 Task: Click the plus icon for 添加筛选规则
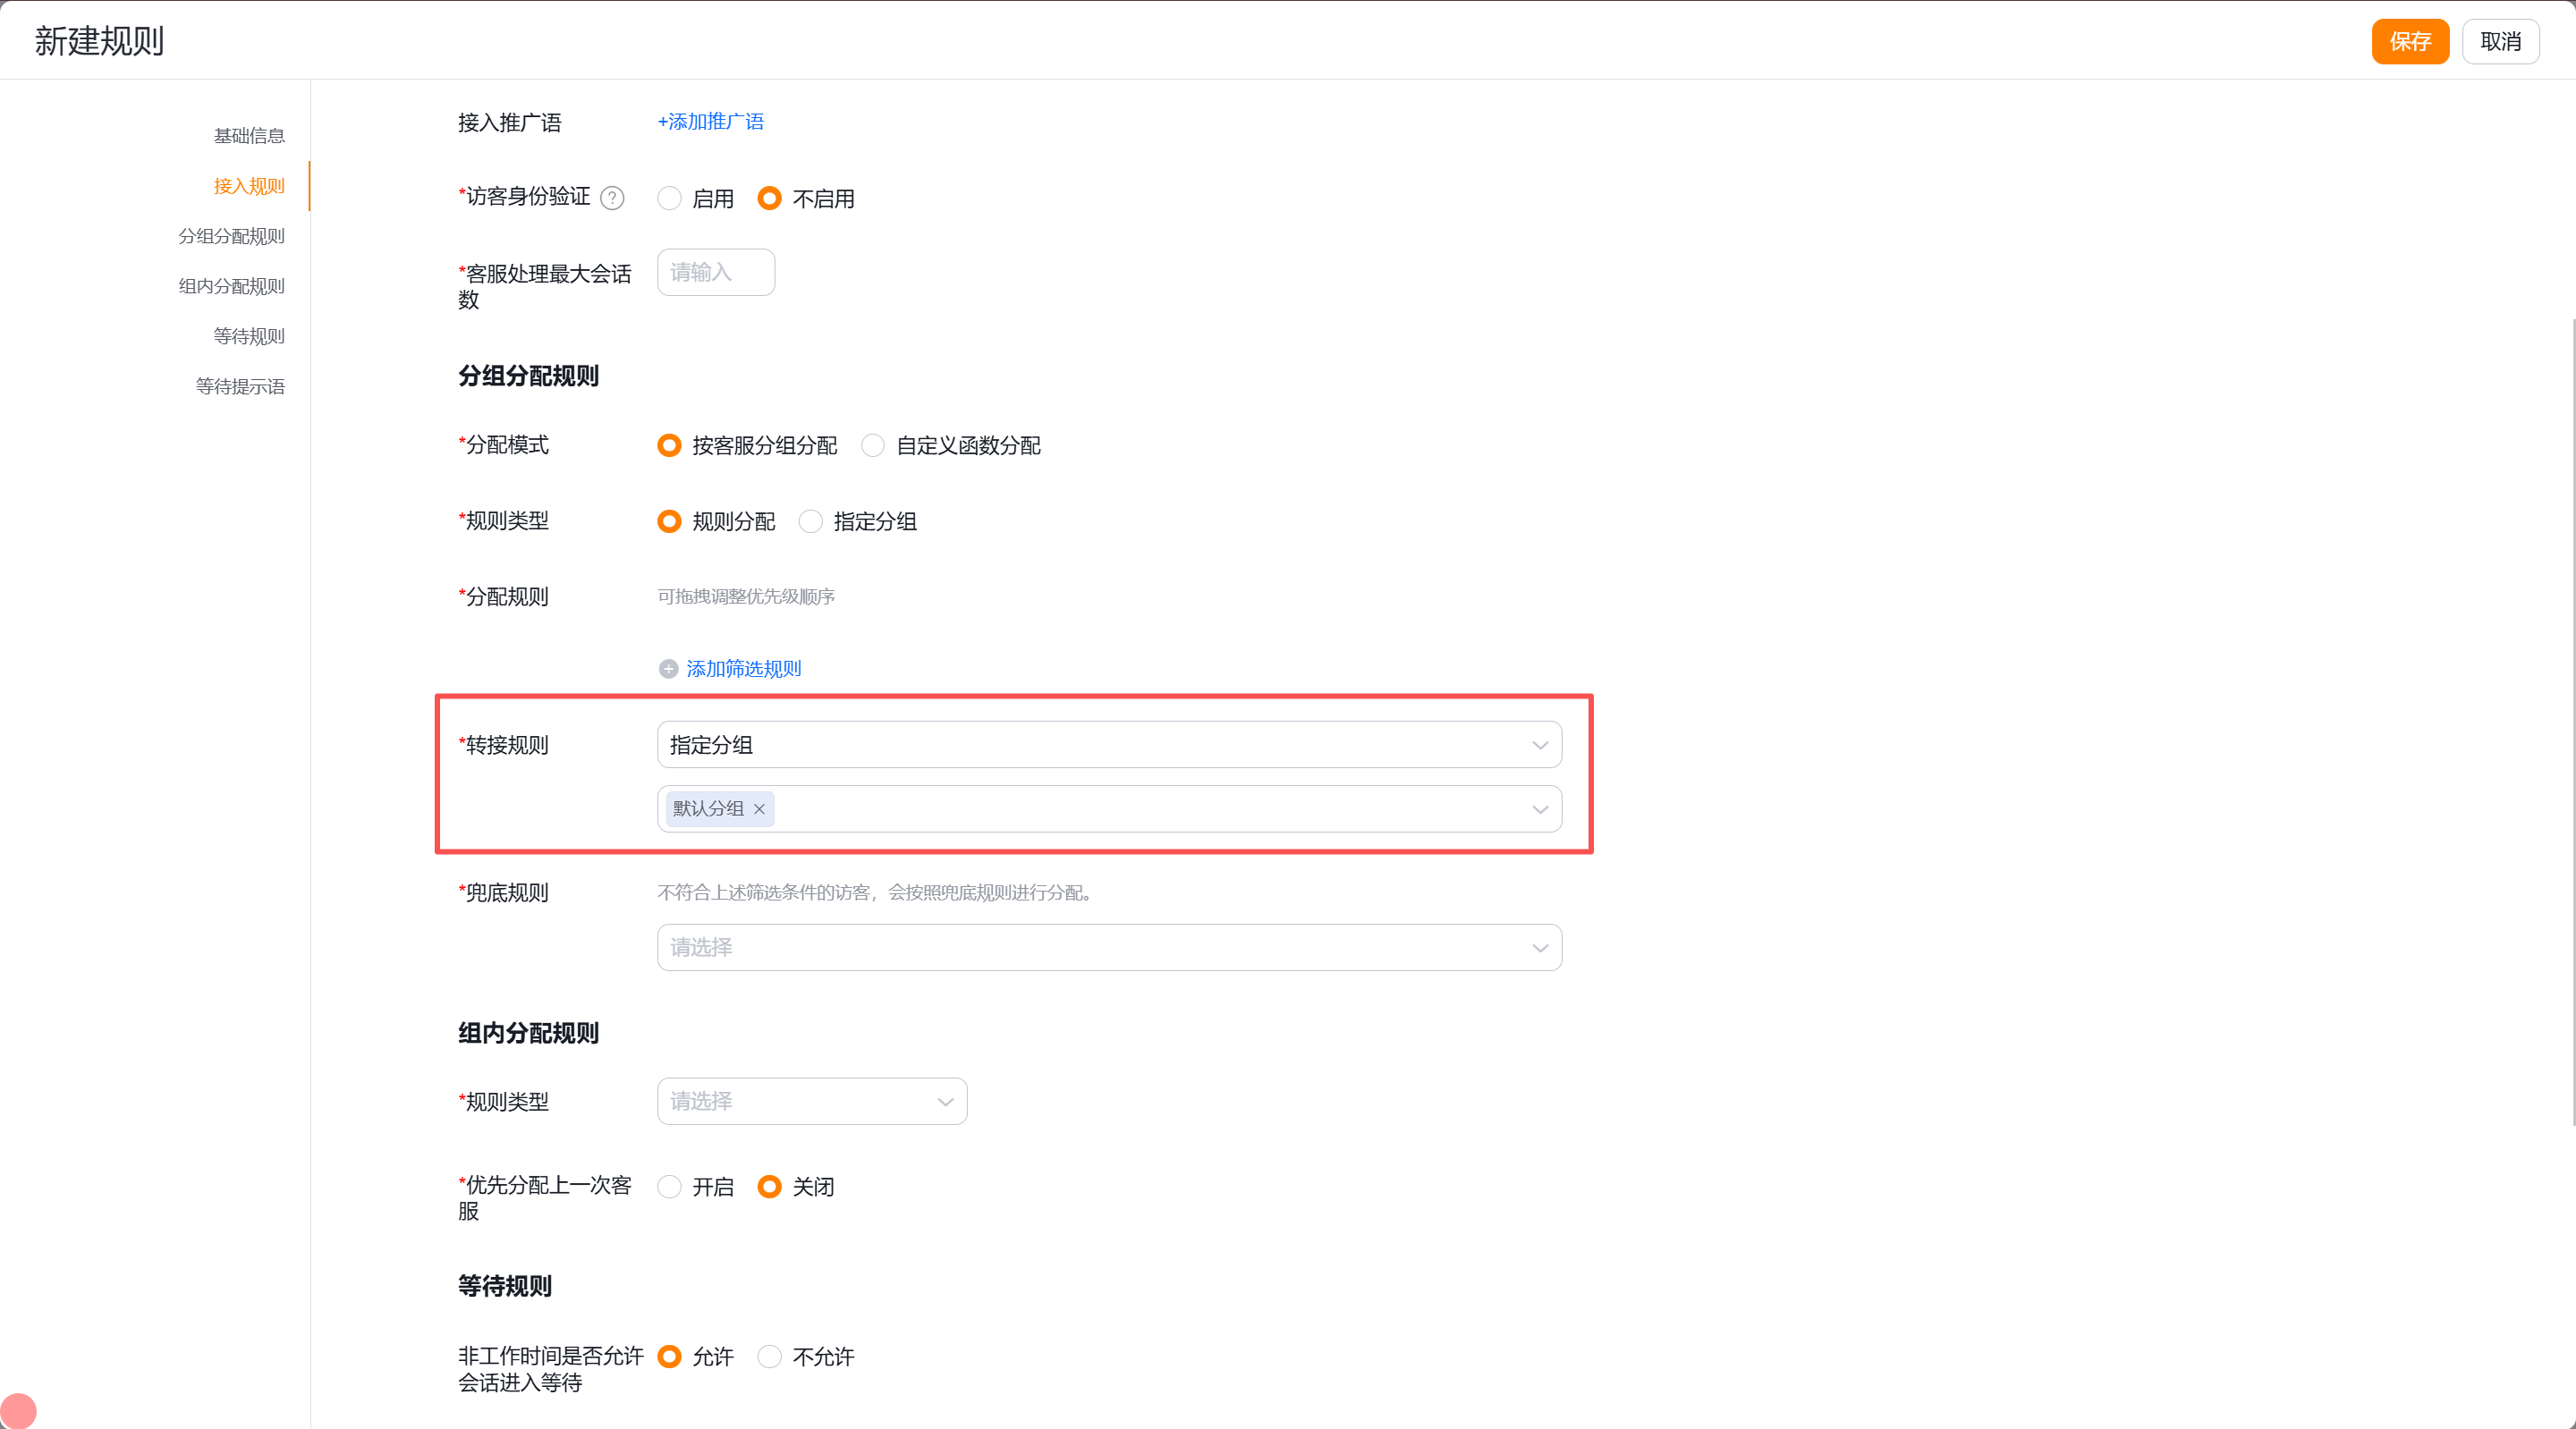668,669
